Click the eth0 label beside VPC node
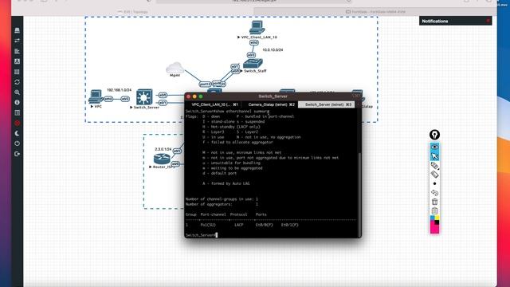Image resolution: width=510 pixels, height=287 pixels. [108, 99]
